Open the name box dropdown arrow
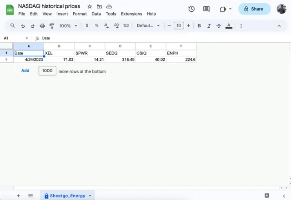 (x=27, y=38)
